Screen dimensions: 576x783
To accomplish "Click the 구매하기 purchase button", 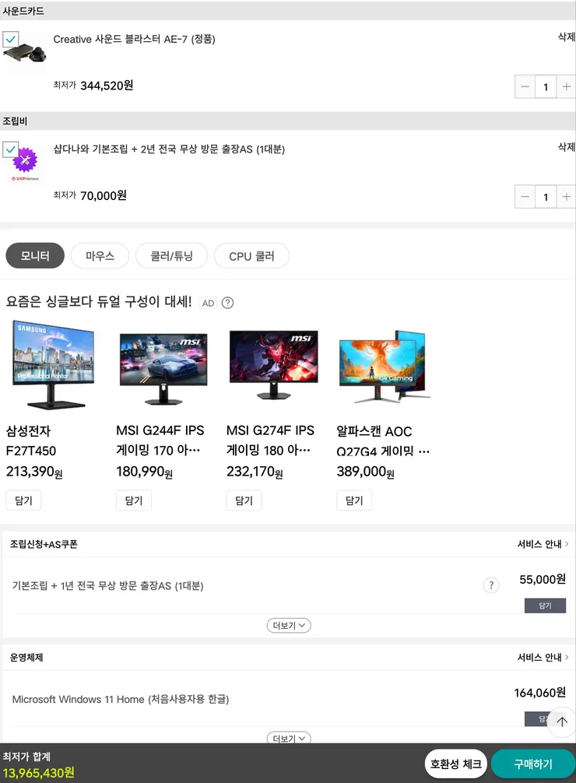I will (533, 764).
